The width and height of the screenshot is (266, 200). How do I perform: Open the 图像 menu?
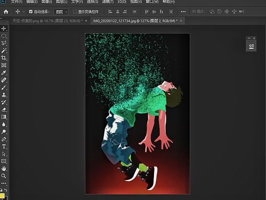coord(47,2)
